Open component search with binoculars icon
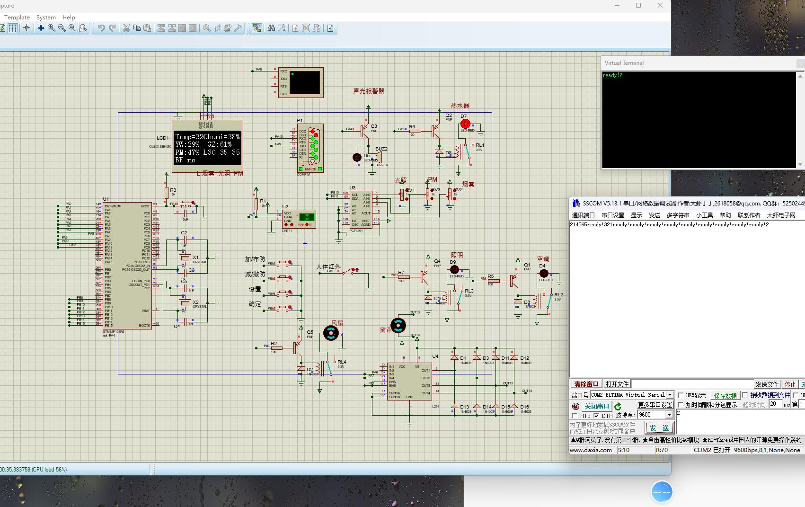The height and width of the screenshot is (507, 805). coord(271,28)
